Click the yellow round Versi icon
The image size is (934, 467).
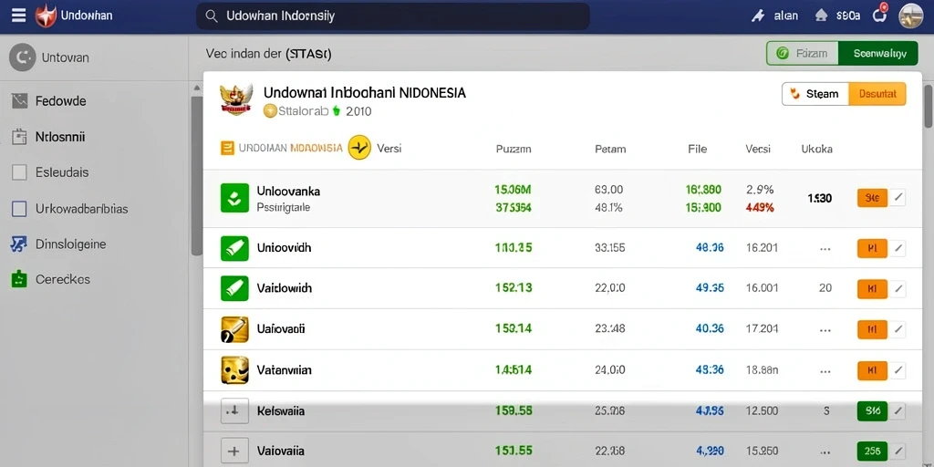pos(359,147)
